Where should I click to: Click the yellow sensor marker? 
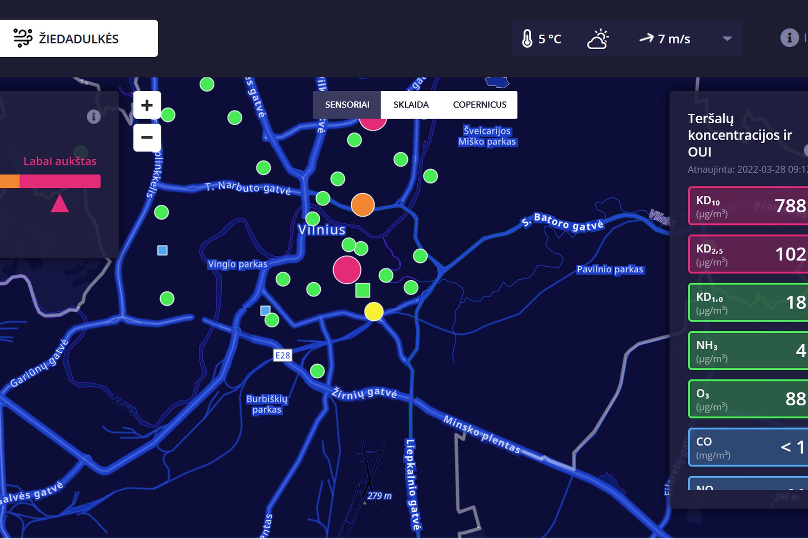[x=374, y=312]
